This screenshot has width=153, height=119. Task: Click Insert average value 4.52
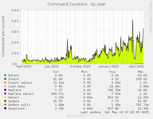click(115, 79)
